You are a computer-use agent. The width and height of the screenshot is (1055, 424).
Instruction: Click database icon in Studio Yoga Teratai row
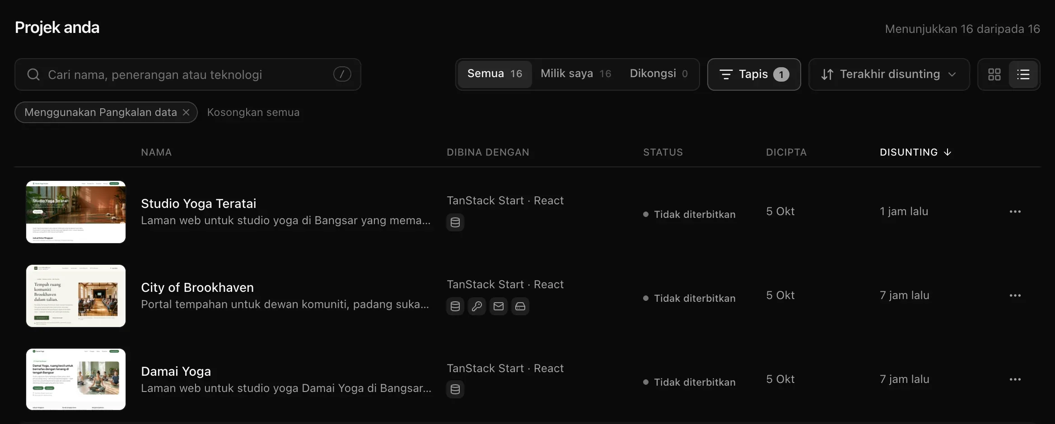[455, 222]
